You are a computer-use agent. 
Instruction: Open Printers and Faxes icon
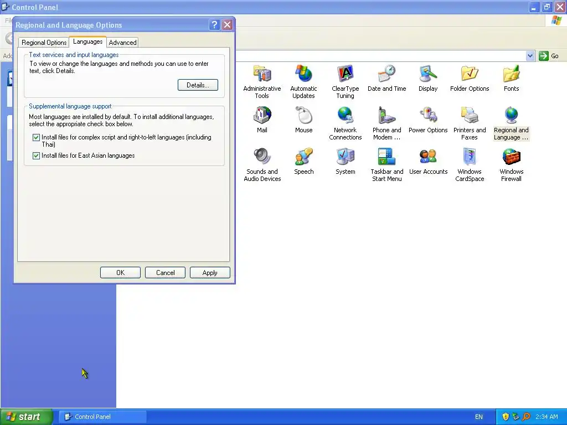pos(470,123)
